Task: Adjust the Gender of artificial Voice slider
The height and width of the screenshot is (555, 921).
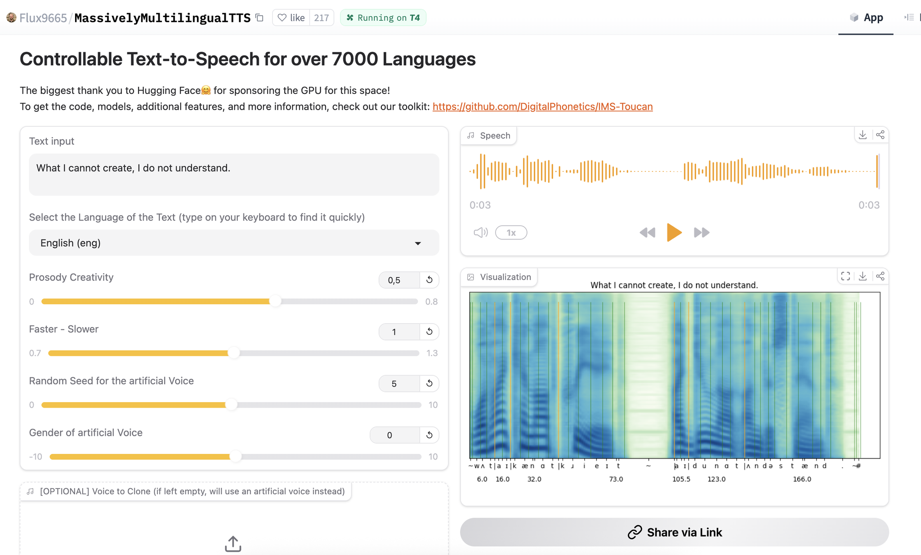Action: 235,457
